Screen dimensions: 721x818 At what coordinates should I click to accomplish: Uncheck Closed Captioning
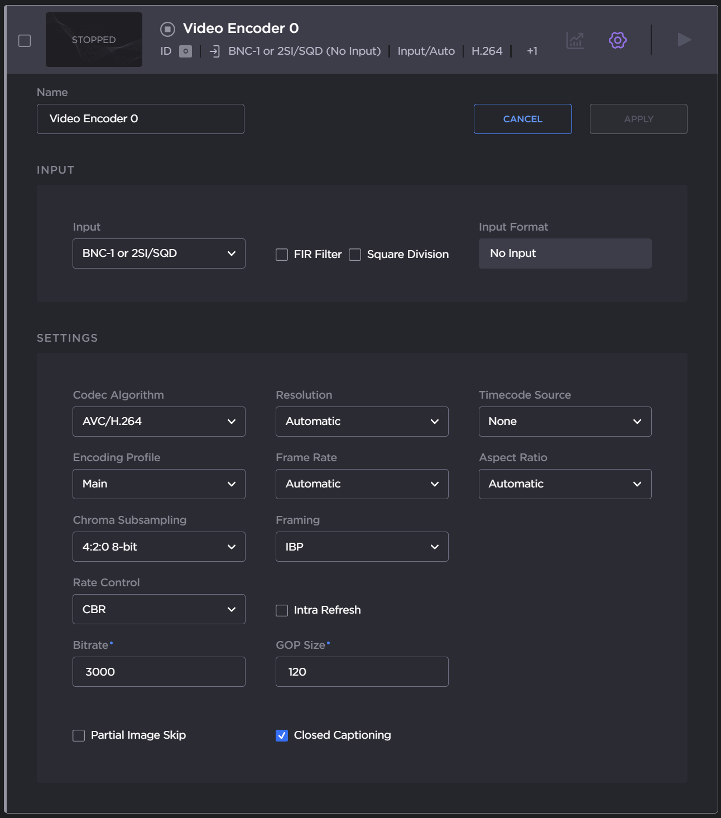(282, 735)
